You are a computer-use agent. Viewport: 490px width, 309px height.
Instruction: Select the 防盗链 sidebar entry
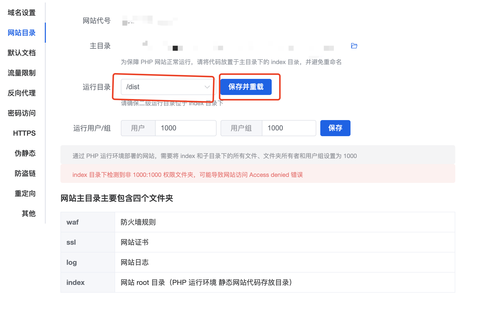25,173
